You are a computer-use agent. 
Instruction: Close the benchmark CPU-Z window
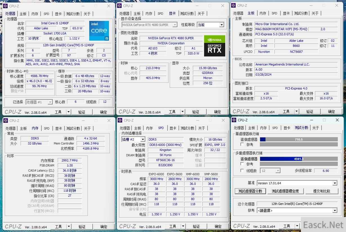[x=337, y=120]
